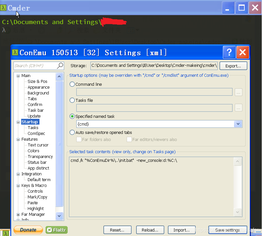Click the Storage path field

click(154, 66)
